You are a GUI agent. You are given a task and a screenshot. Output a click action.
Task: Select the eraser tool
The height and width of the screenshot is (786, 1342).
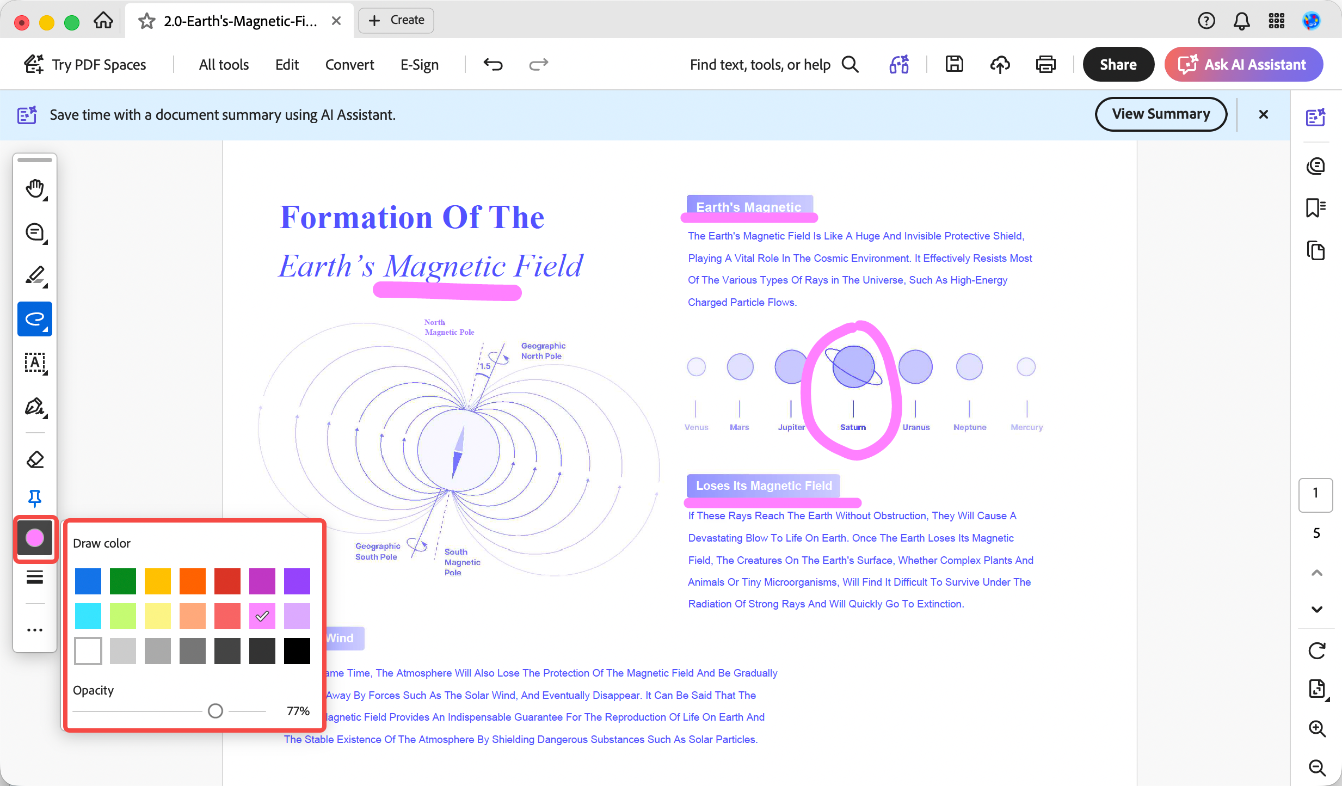coord(35,460)
